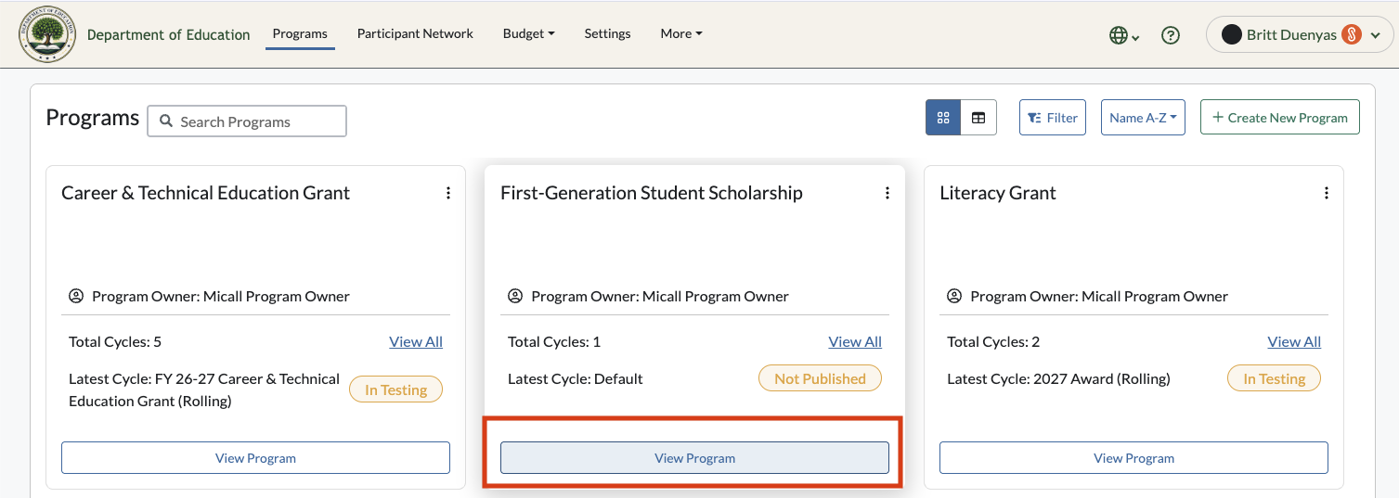Open Career & Technical Education Grant kebab menu
The height and width of the screenshot is (498, 1399).
pyautogui.click(x=448, y=193)
